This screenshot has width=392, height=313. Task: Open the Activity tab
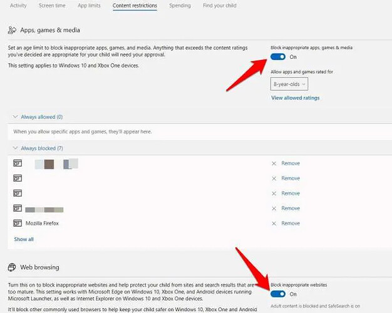pos(18,6)
